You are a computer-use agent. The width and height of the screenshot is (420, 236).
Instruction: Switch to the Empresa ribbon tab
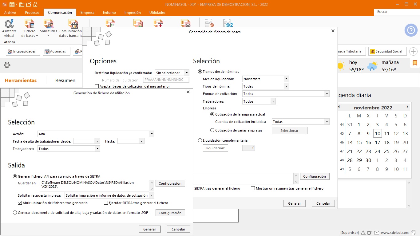(x=87, y=13)
